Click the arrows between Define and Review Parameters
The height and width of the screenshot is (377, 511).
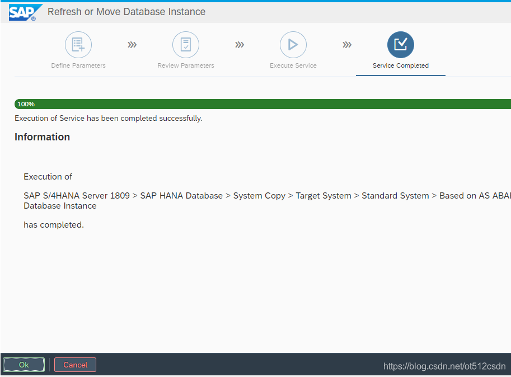(132, 45)
